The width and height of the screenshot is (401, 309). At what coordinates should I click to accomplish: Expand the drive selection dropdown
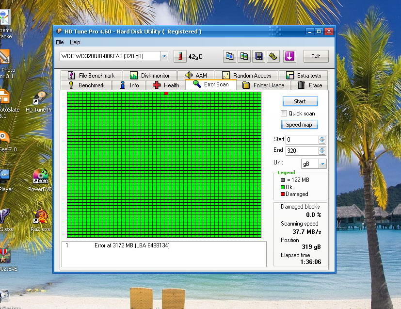164,56
